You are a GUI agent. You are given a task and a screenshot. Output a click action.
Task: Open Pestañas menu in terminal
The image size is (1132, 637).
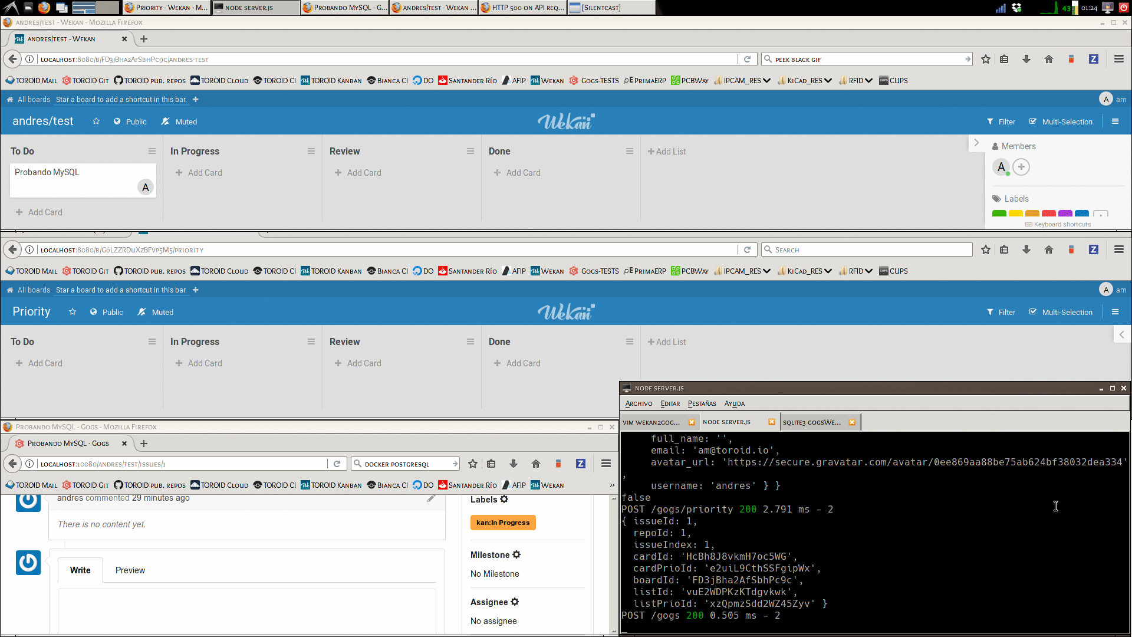[702, 404]
